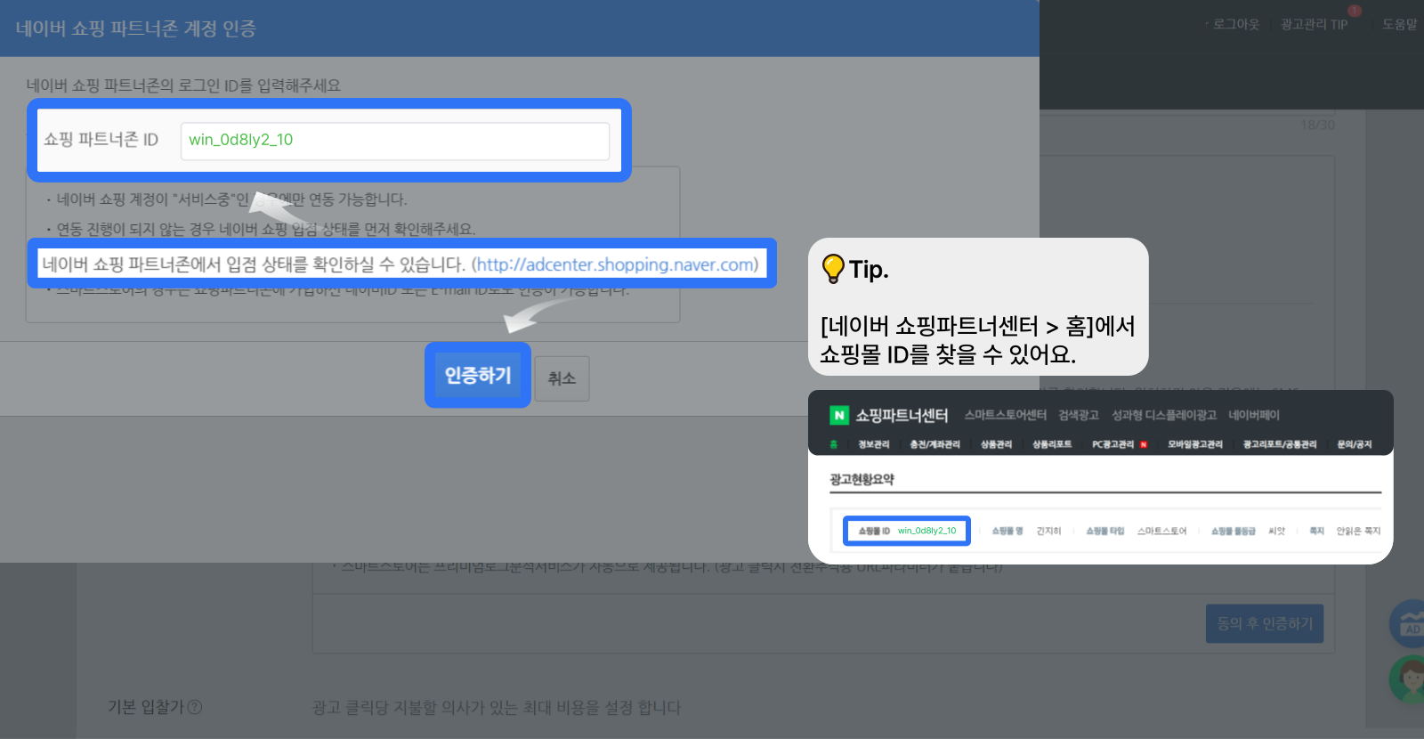Image resolution: width=1424 pixels, height=739 pixels.
Task: Select the 상품리포트 tab
Action: [1052, 444]
